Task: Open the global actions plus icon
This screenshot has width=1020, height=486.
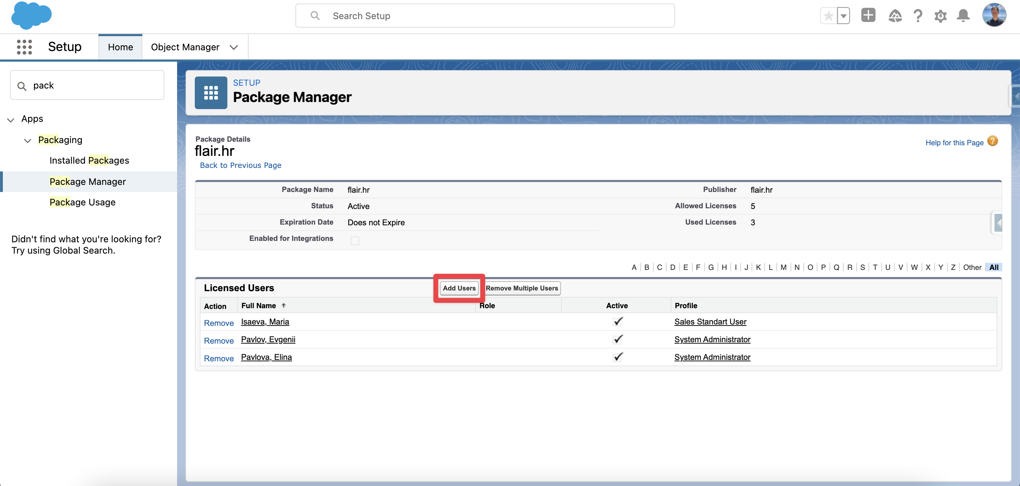Action: tap(868, 16)
